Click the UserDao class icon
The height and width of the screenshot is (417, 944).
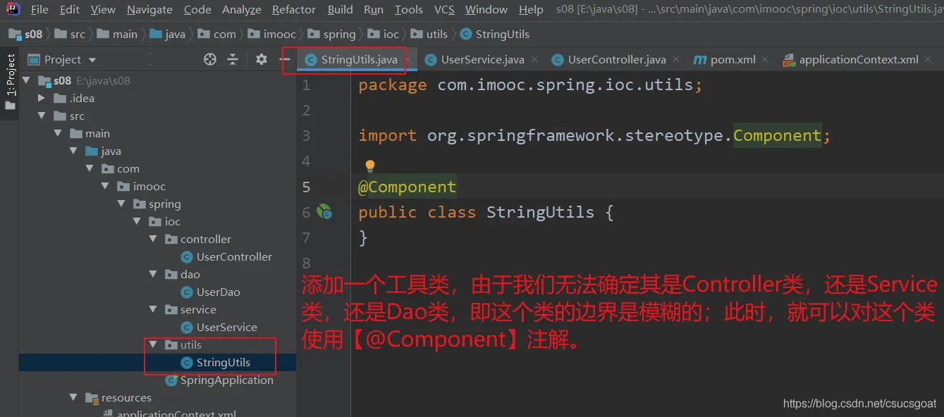tap(187, 292)
